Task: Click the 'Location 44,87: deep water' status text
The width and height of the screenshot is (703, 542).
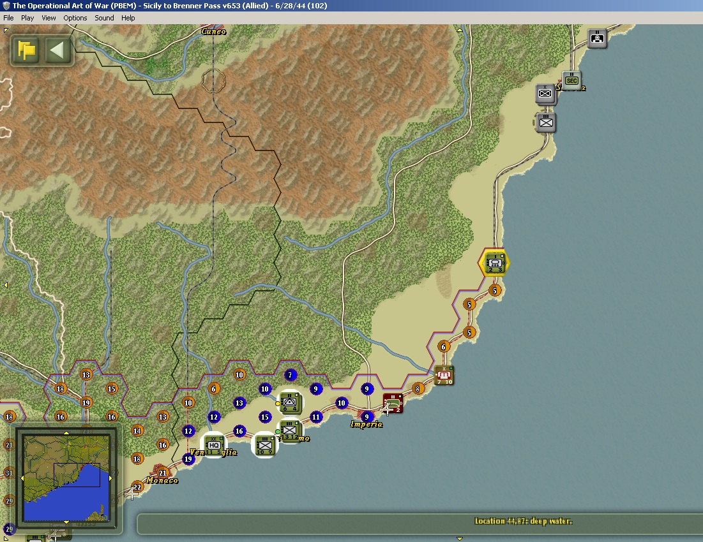Action: tap(523, 521)
